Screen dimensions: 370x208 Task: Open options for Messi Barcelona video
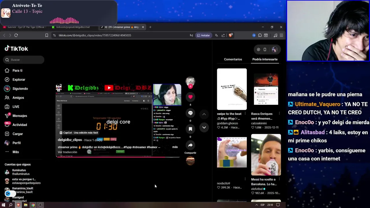[279, 179]
